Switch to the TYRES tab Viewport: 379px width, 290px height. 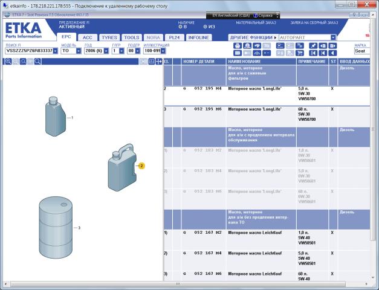pos(109,37)
